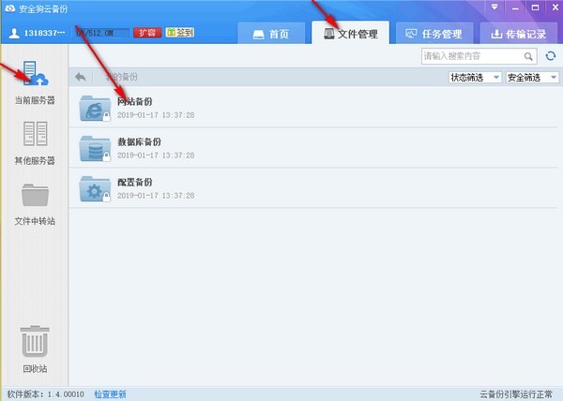Open the 文件中转站 folder icon
The image size is (563, 401).
pyautogui.click(x=36, y=195)
